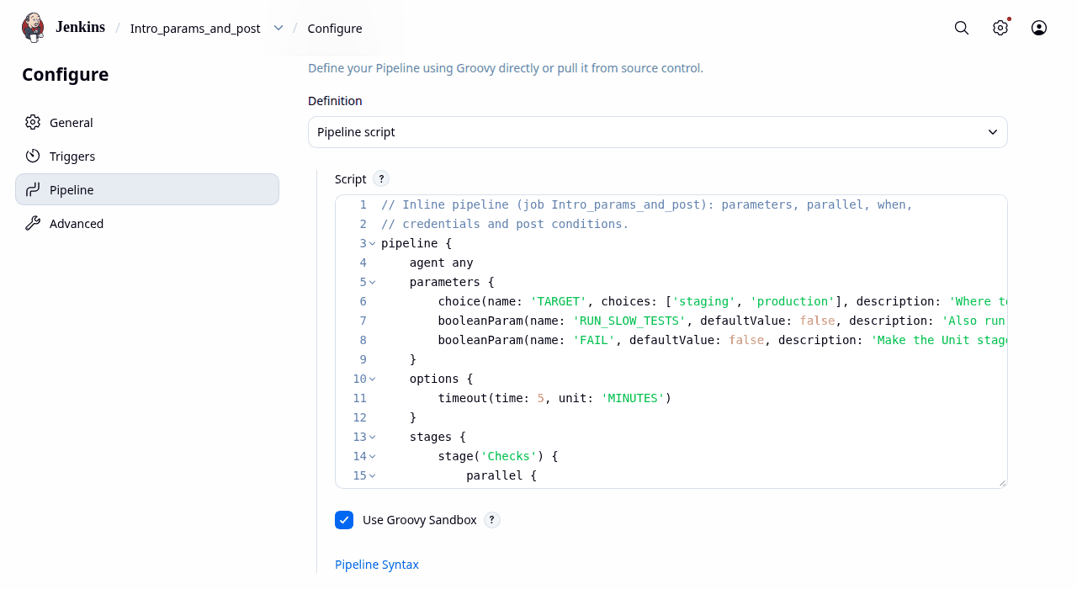Collapse the pipeline block fold arrow on line 3

[373, 244]
